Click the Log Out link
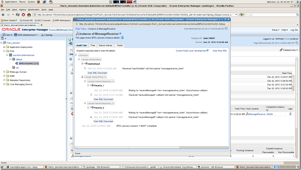 coord(294,30)
